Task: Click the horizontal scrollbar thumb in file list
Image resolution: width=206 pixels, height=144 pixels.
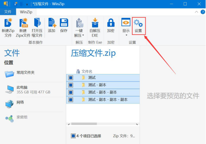Action: [84, 124]
